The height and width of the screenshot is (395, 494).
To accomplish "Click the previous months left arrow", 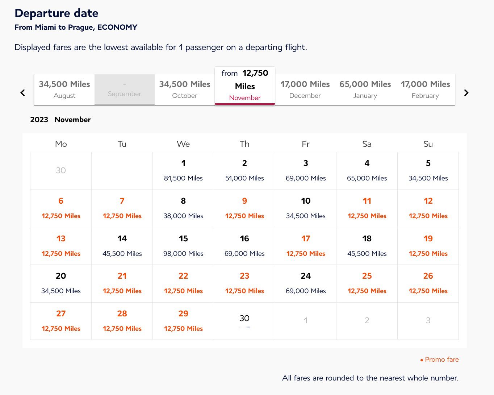I will pyautogui.click(x=22, y=93).
